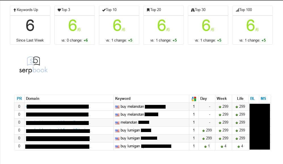Click the Google icon in table header
This screenshot has width=283, height=164.
(x=194, y=99)
